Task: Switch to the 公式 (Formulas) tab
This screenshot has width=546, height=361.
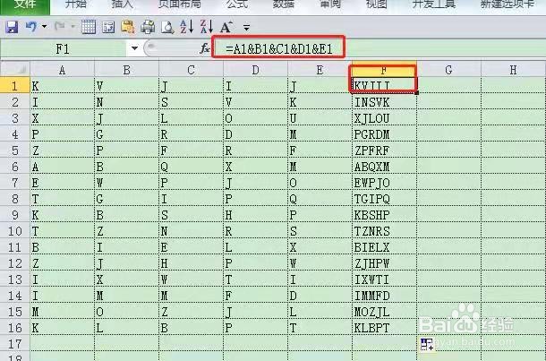Action: [237, 4]
